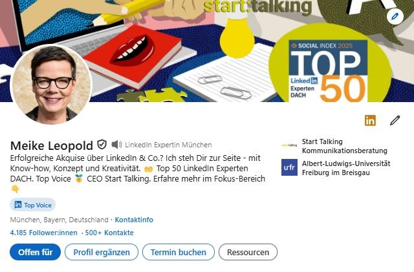Edit the cover banner with the round pencil icon
This screenshot has height=272, width=414.
395,16
